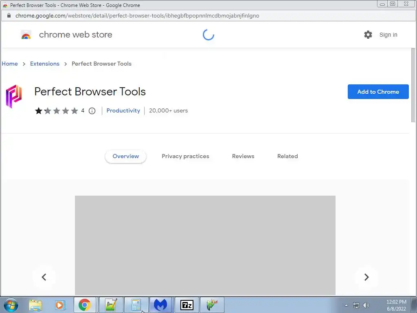Click the Add to Chrome button
Viewport: 417px width, 313px height.
coord(378,92)
